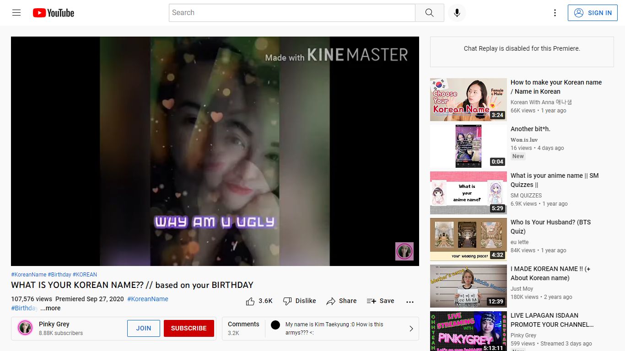Click the #Birthday hashtag above the title

pos(59,275)
